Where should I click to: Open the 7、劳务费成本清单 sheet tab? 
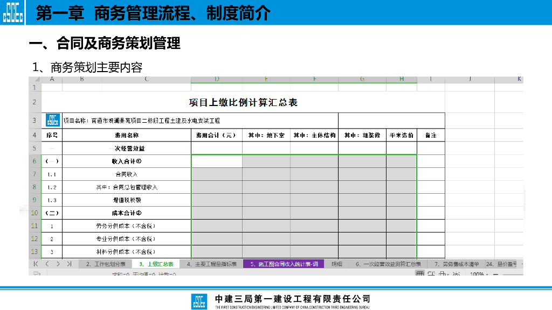[457, 264]
